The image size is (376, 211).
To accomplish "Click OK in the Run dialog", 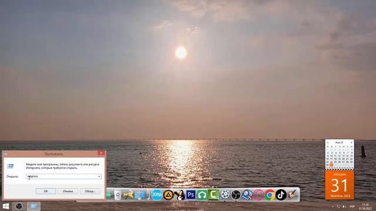I will (x=46, y=191).
